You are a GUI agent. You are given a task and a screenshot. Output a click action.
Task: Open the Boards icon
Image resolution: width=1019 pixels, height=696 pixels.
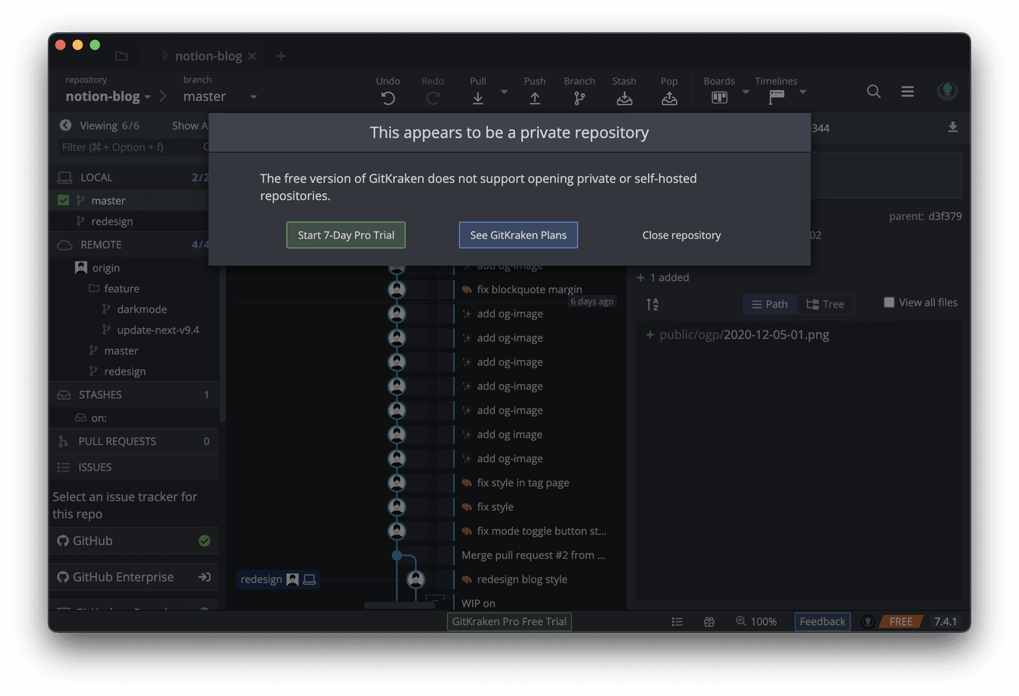coord(719,97)
